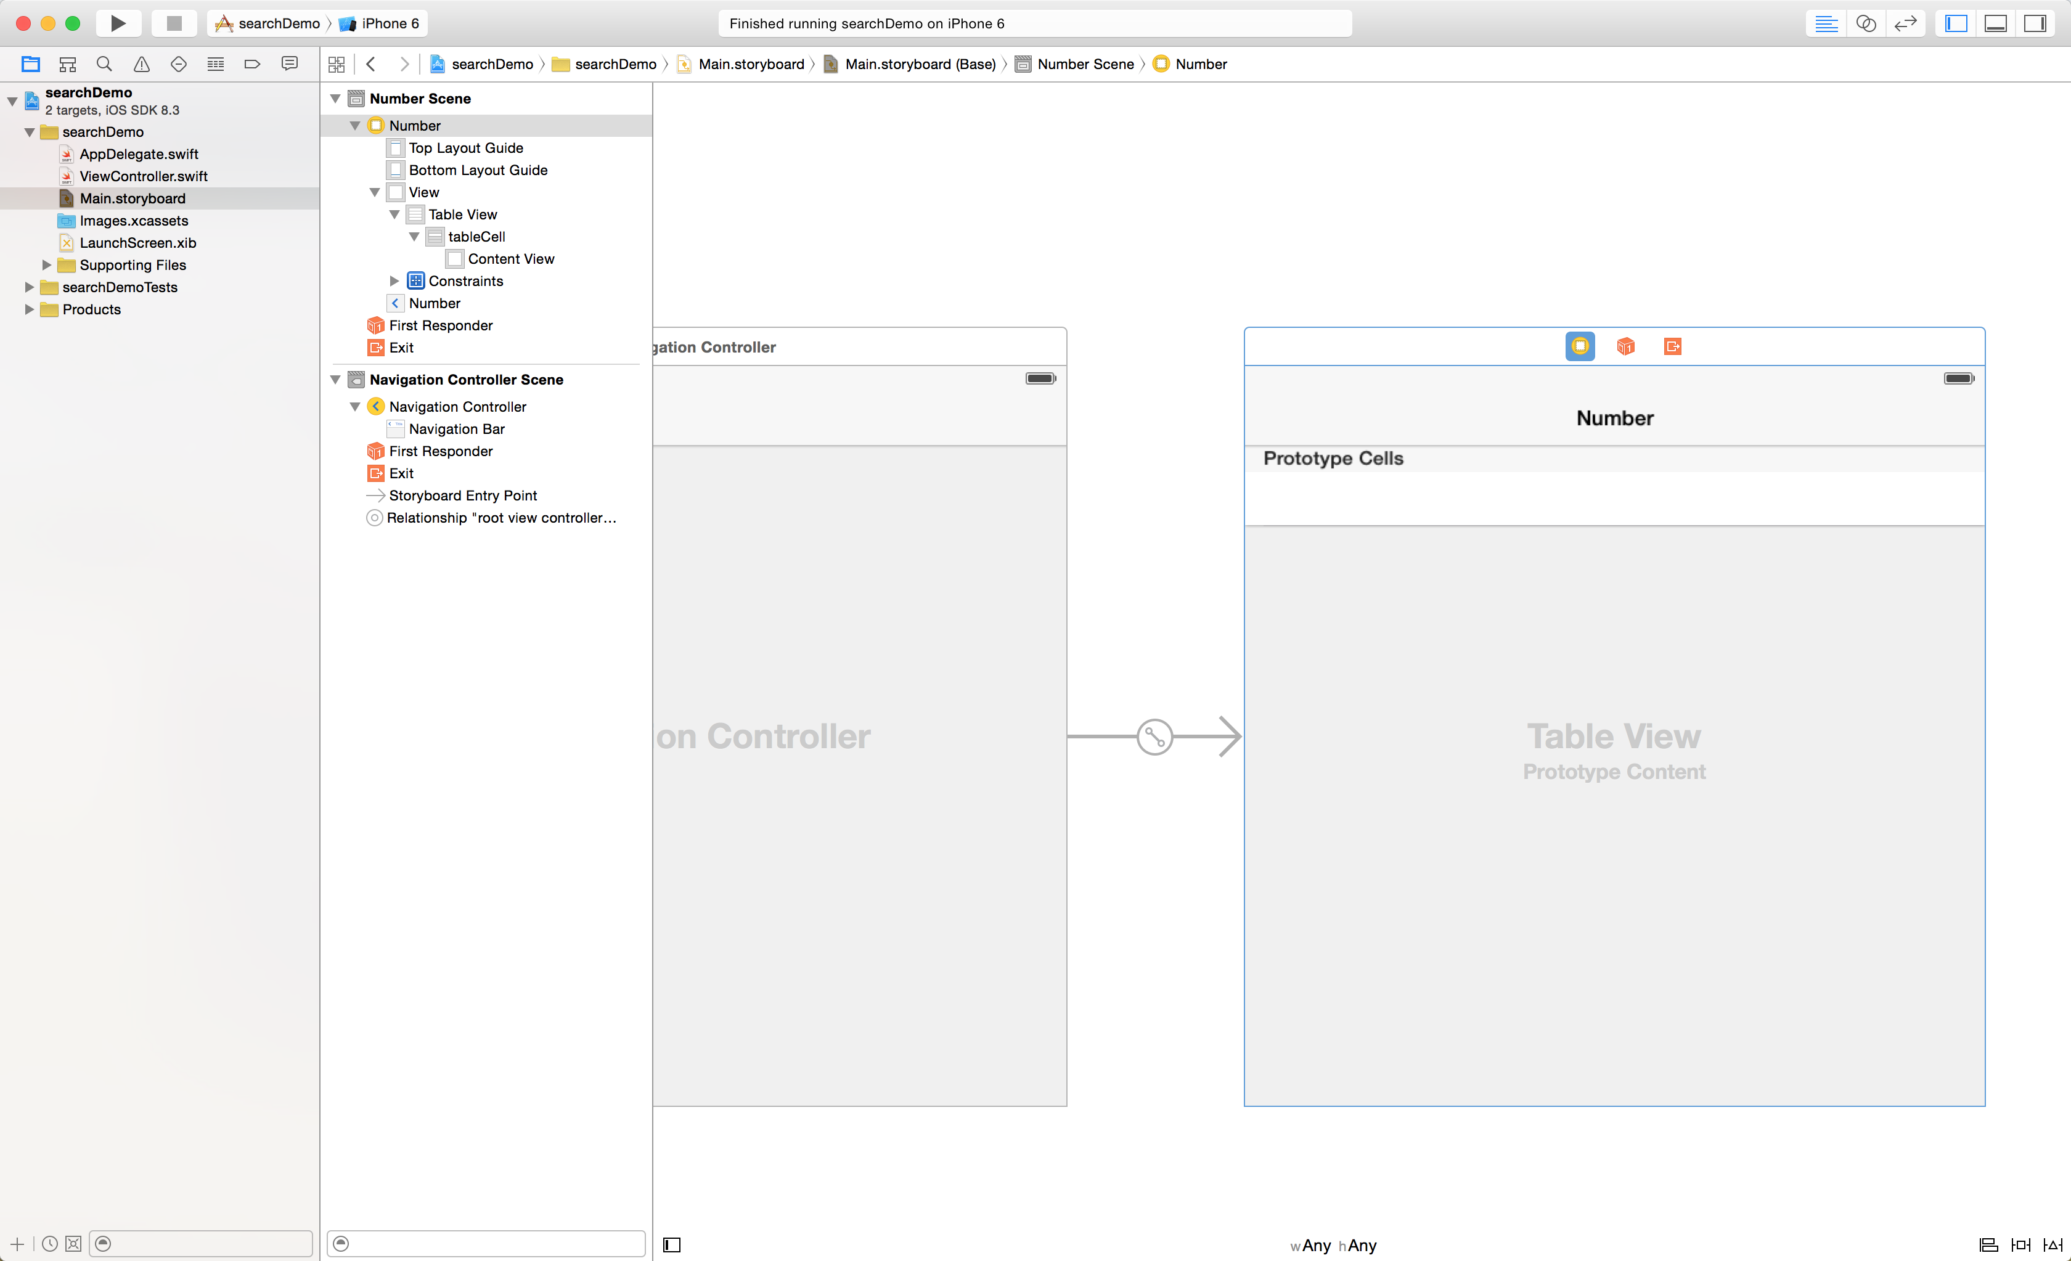Collapse the searchDemo project root

pyautogui.click(x=12, y=101)
